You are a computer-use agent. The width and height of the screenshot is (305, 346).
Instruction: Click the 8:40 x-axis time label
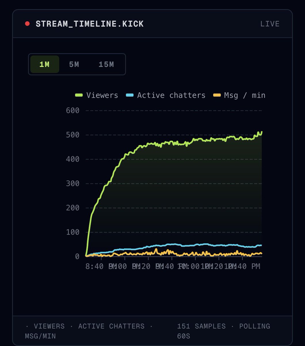(94, 267)
